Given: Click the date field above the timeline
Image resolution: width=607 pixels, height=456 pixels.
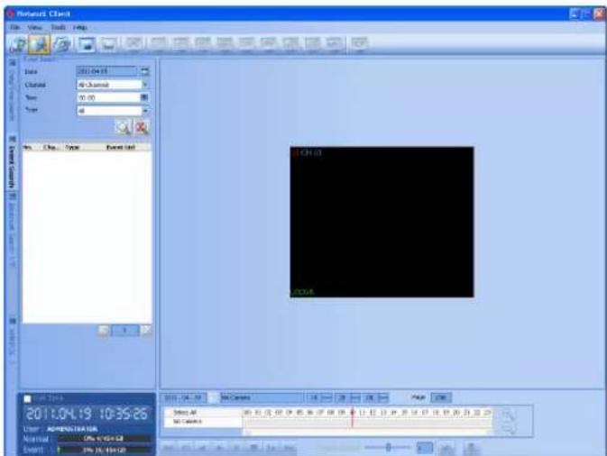Looking at the screenshot, I should [x=183, y=397].
